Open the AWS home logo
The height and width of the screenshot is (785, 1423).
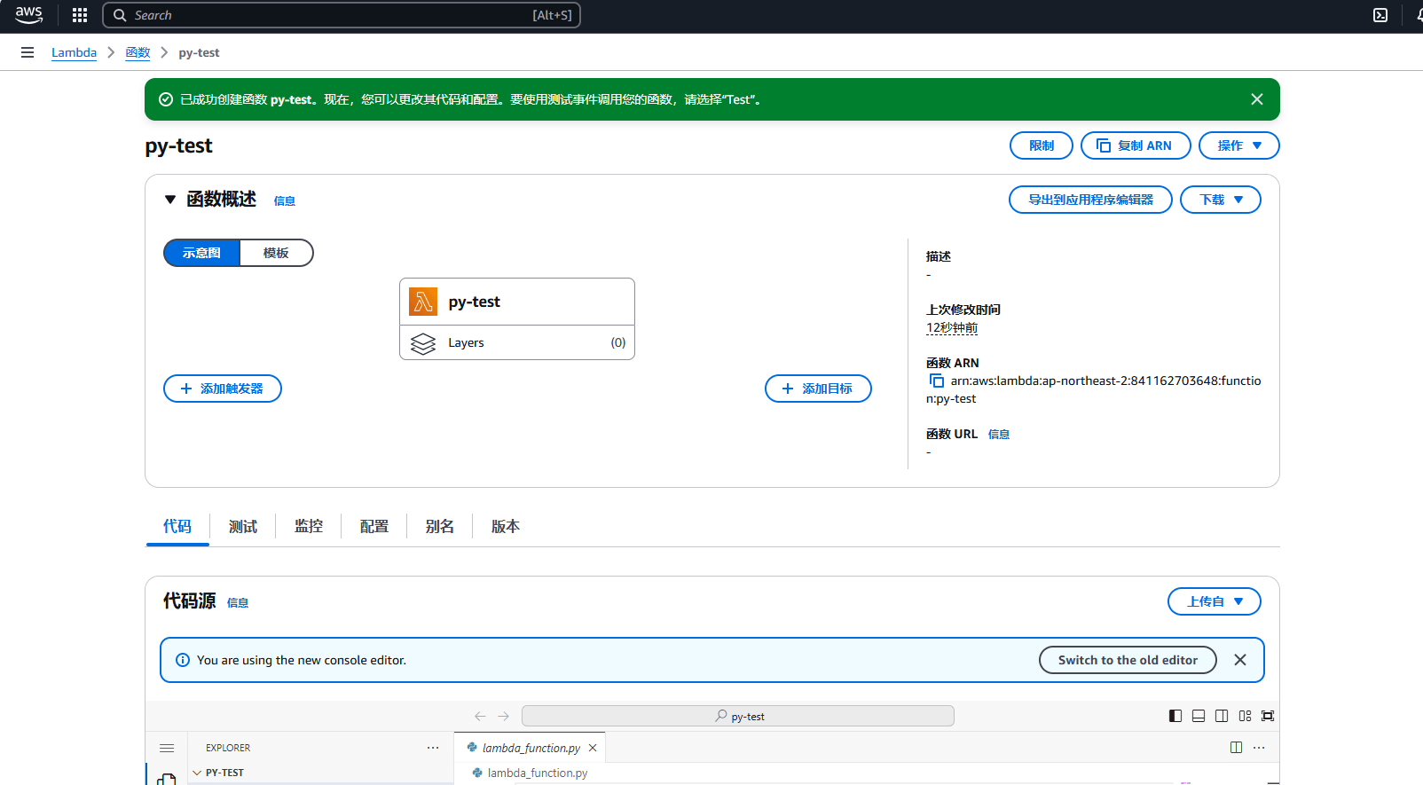[28, 15]
